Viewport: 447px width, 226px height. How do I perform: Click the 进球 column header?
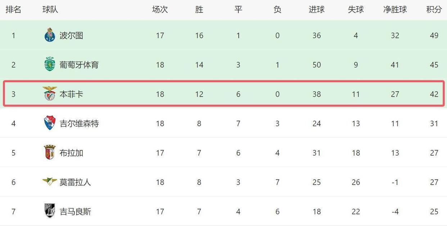point(316,10)
